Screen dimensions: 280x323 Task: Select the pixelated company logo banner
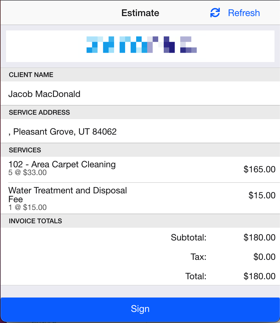(140, 46)
